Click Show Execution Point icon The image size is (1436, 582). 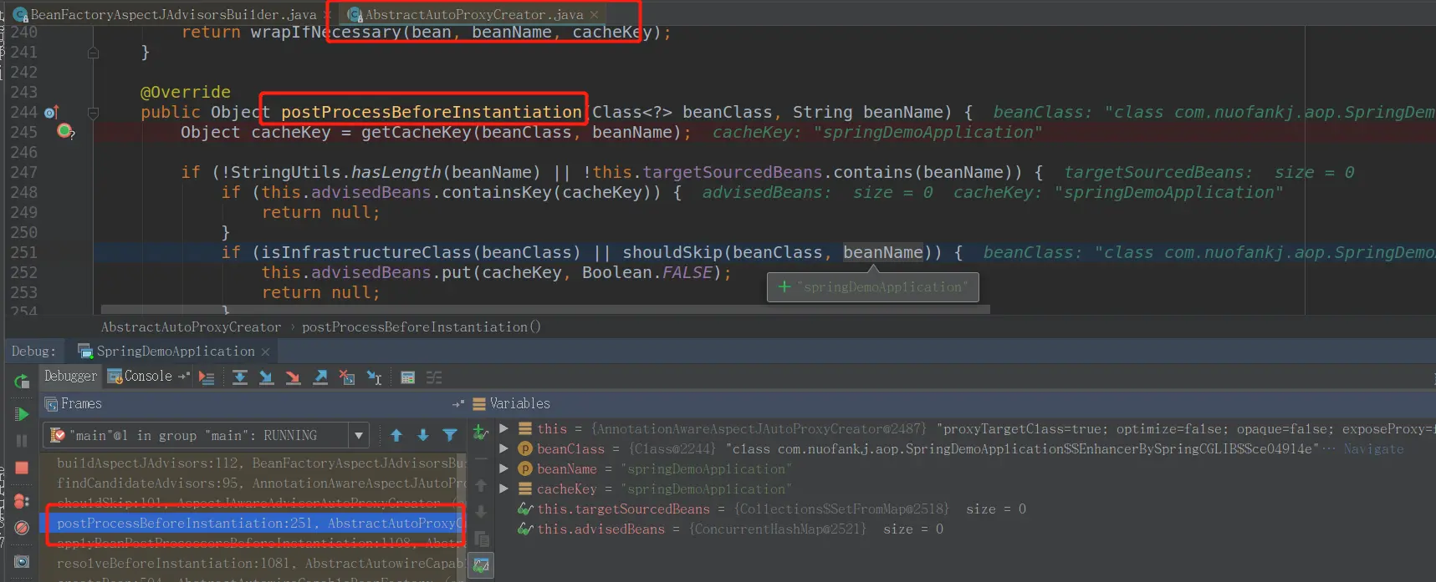(x=207, y=377)
